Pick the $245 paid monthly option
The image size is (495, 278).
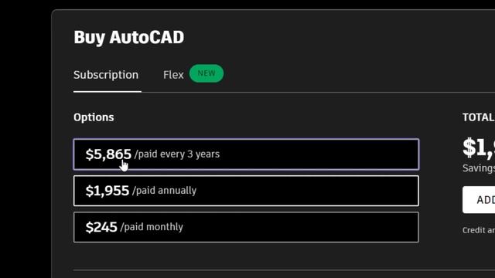coord(246,227)
